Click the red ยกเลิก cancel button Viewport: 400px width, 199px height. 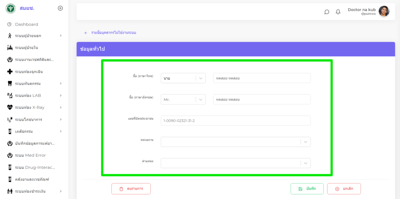[344, 189]
